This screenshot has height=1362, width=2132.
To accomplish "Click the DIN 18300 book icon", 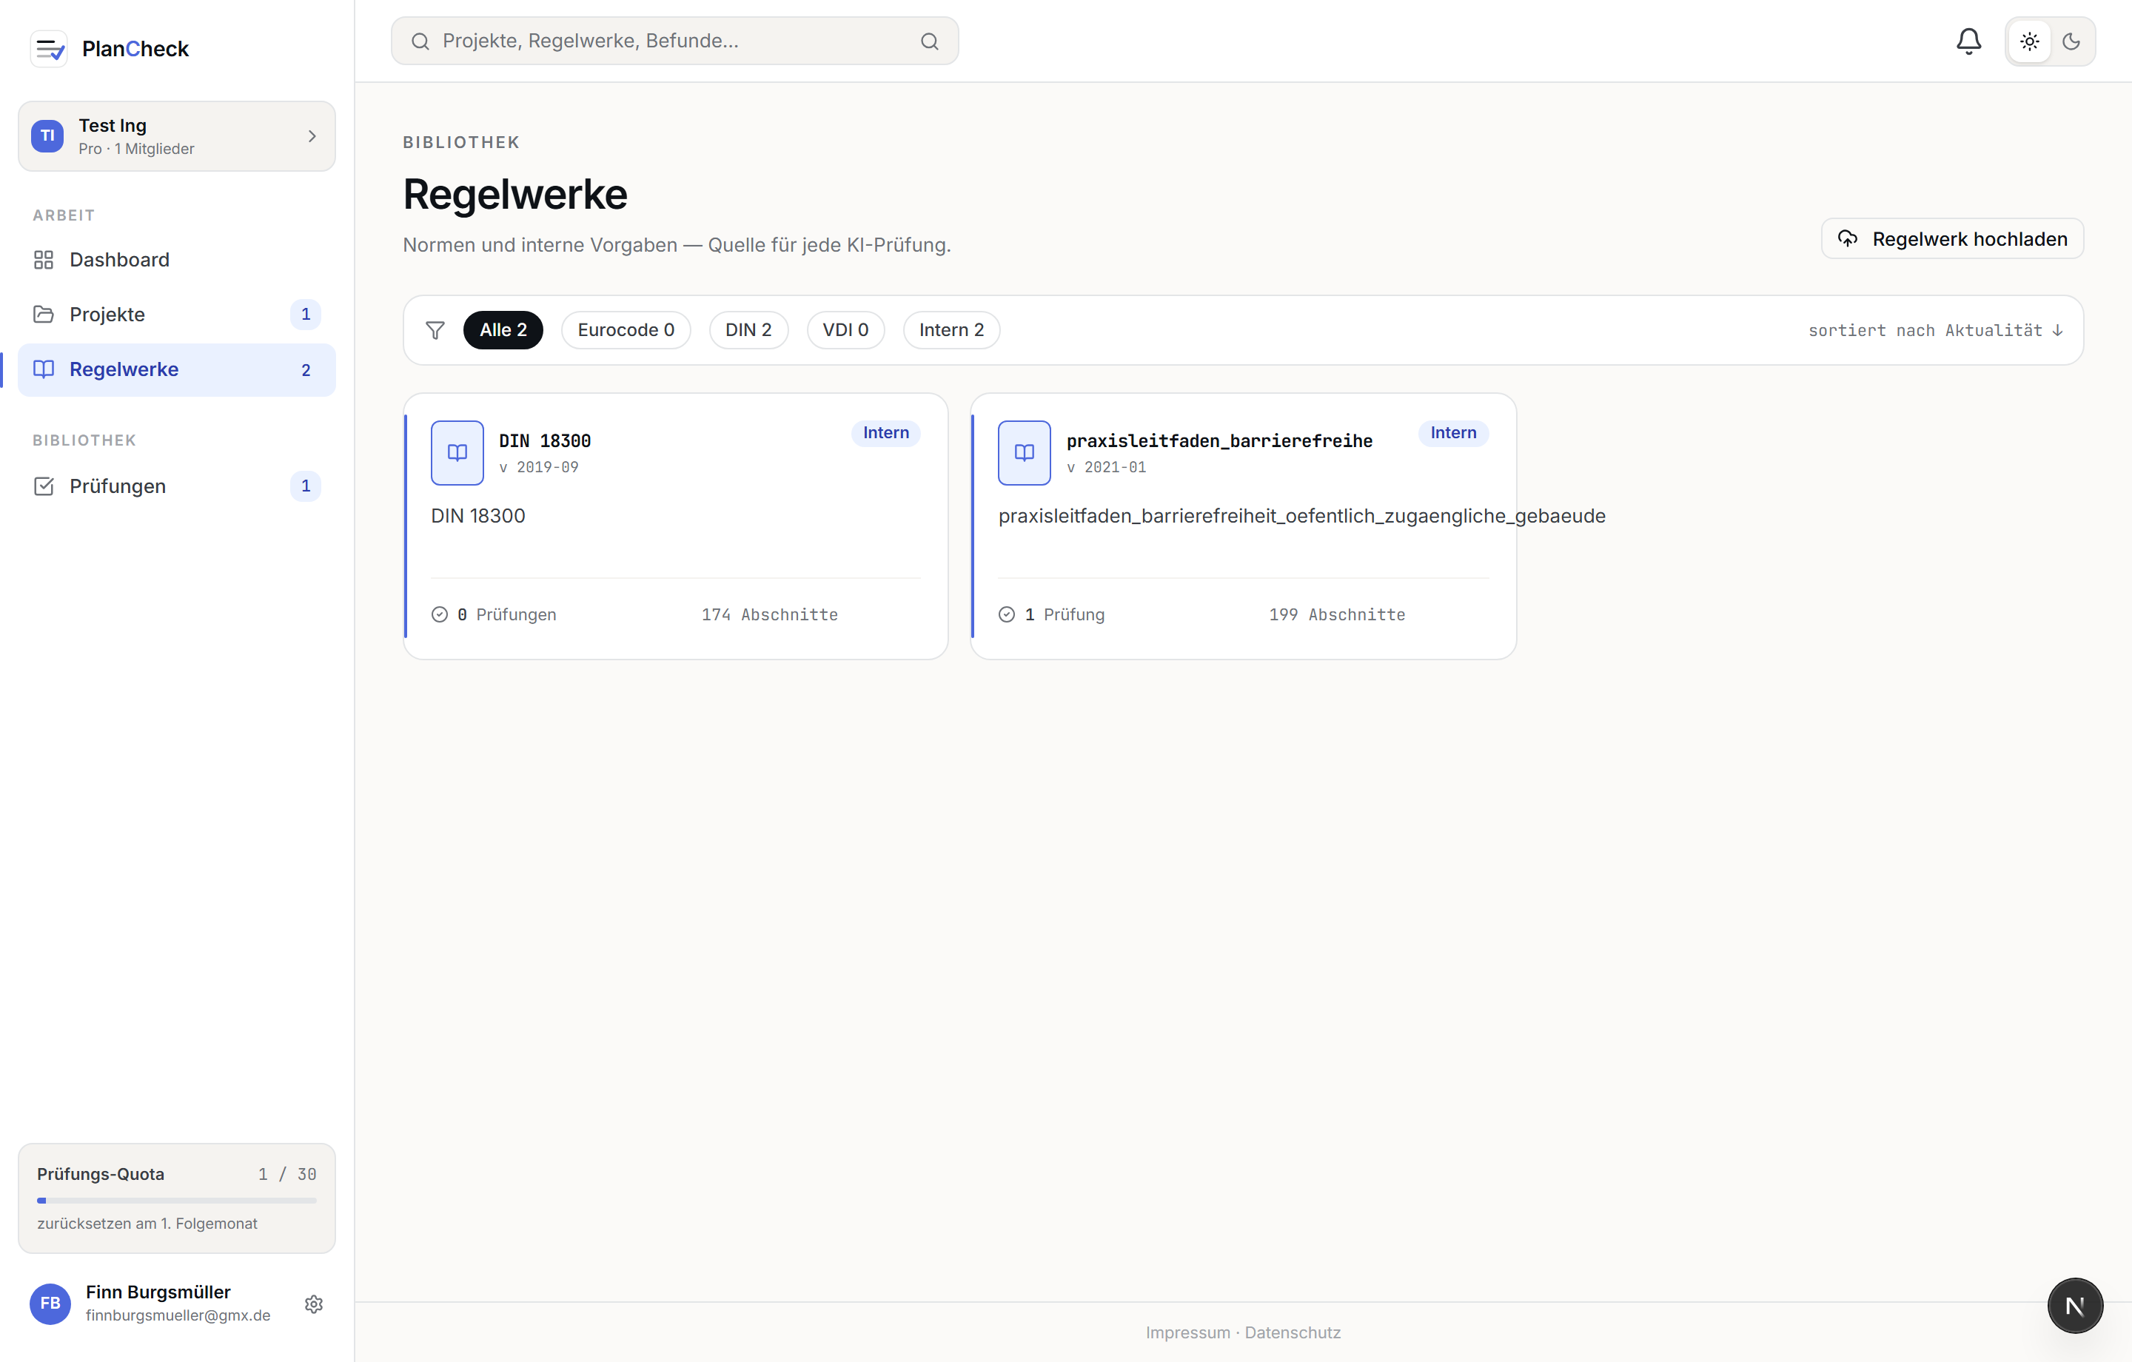I will click(x=457, y=452).
